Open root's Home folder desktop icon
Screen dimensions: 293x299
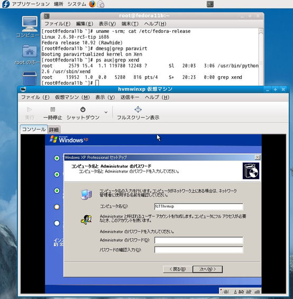(30, 51)
